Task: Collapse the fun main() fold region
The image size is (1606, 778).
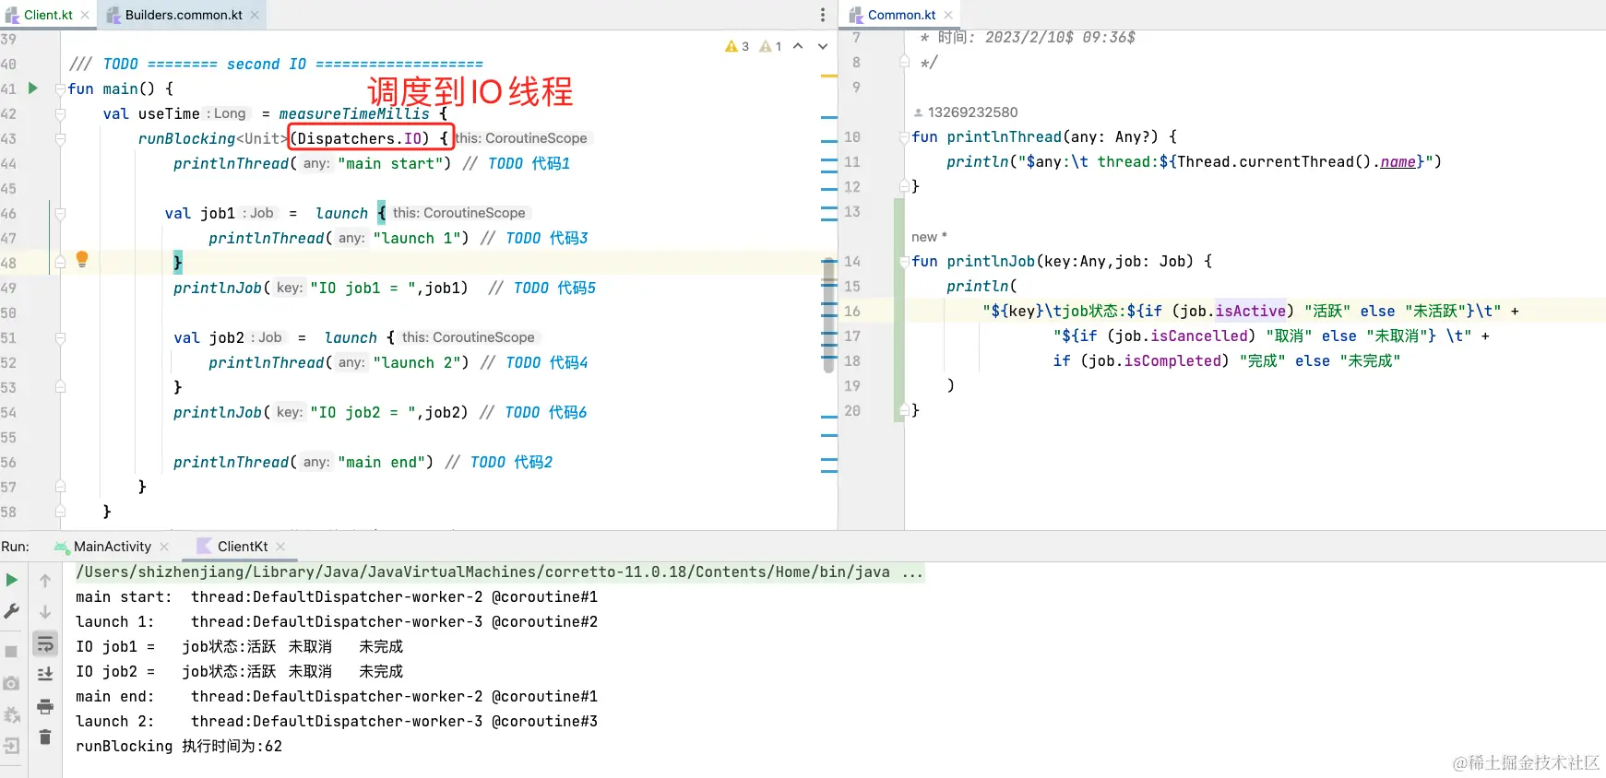Action: point(60,89)
